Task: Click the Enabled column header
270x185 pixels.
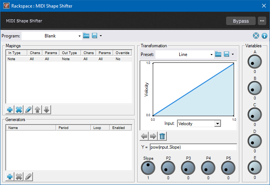Action: point(121,127)
